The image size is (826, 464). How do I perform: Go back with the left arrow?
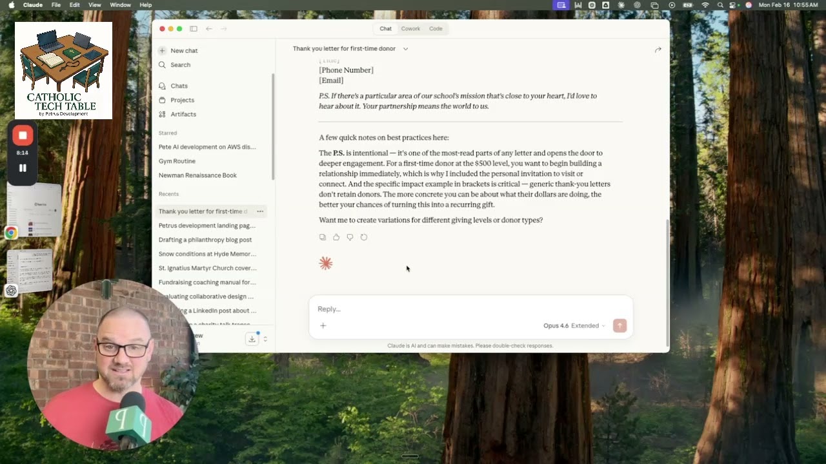209,28
